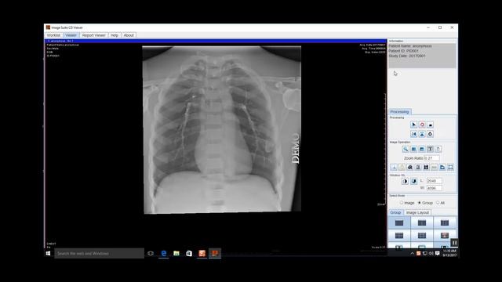502x282 pixels.
Task: Click the chest X-ray image in the viewer
Action: pos(221,129)
